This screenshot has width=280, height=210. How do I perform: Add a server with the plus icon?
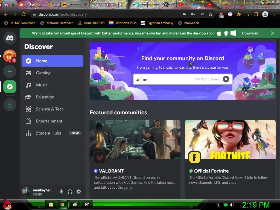[x=10, y=71]
